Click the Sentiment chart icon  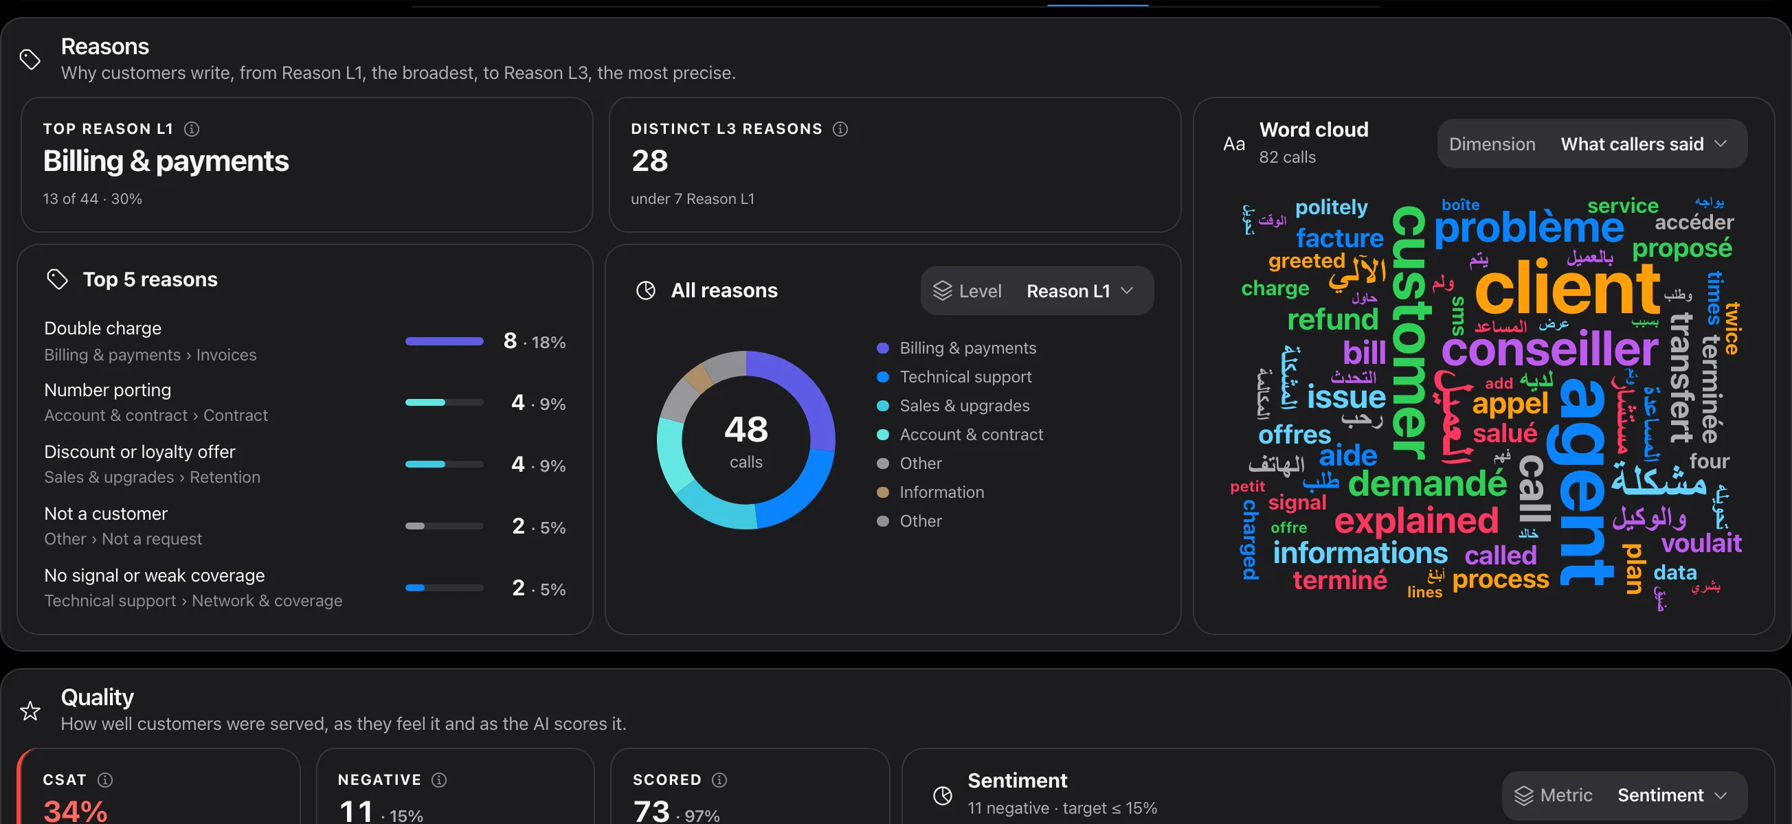point(943,794)
